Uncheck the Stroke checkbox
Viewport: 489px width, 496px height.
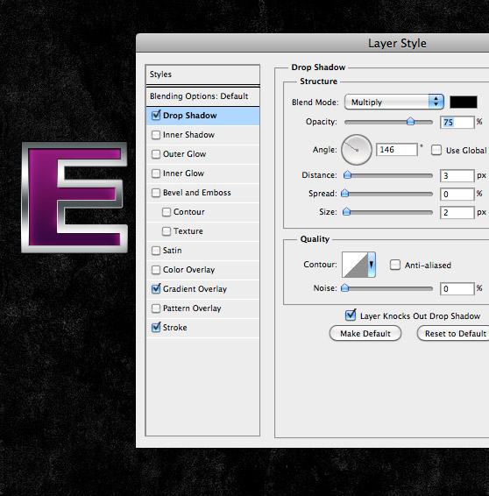pyautogui.click(x=156, y=328)
